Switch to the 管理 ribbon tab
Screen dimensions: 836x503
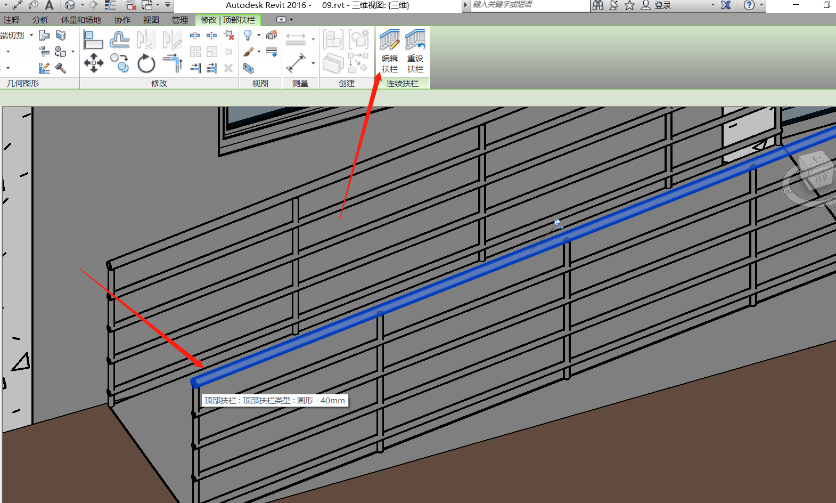179,20
